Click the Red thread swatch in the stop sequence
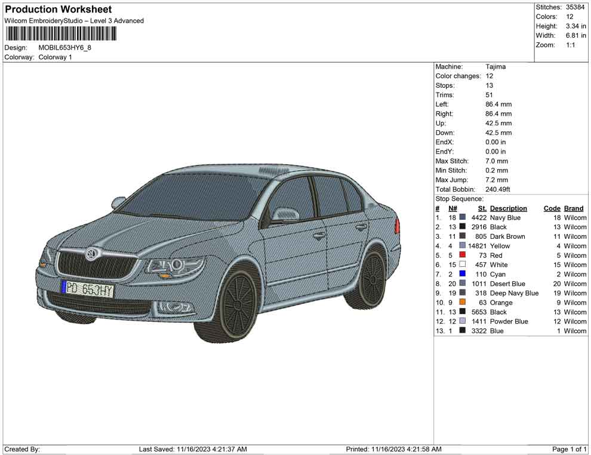The width and height of the screenshot is (591, 455). (x=463, y=255)
